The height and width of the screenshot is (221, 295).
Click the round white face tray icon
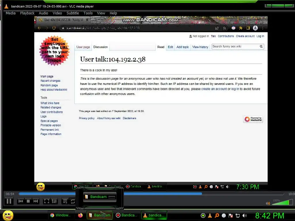[224, 216]
